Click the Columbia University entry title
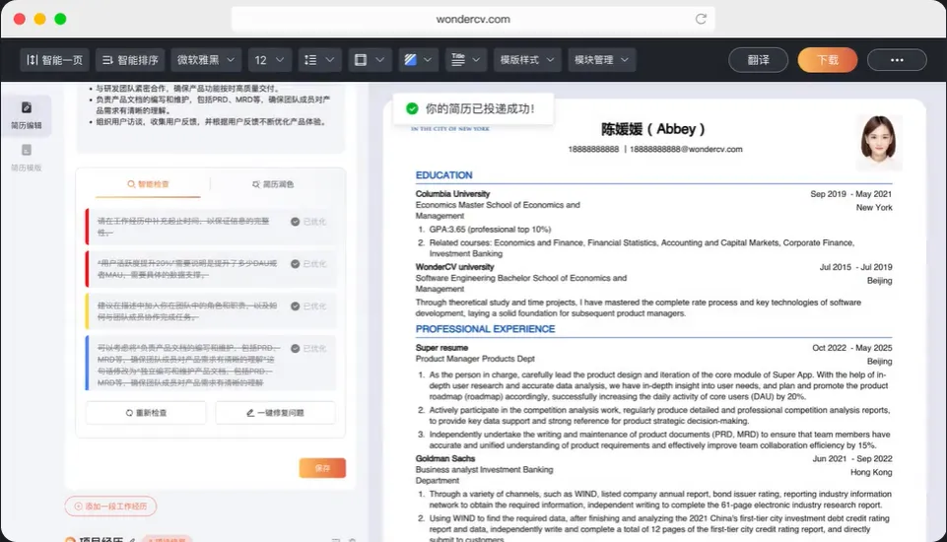 tap(452, 194)
